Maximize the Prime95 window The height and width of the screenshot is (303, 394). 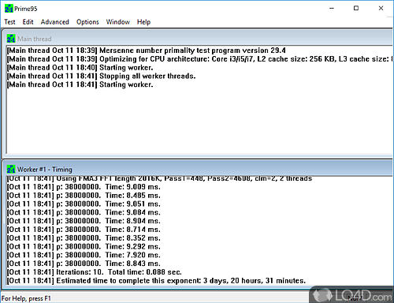[x=356, y=9]
